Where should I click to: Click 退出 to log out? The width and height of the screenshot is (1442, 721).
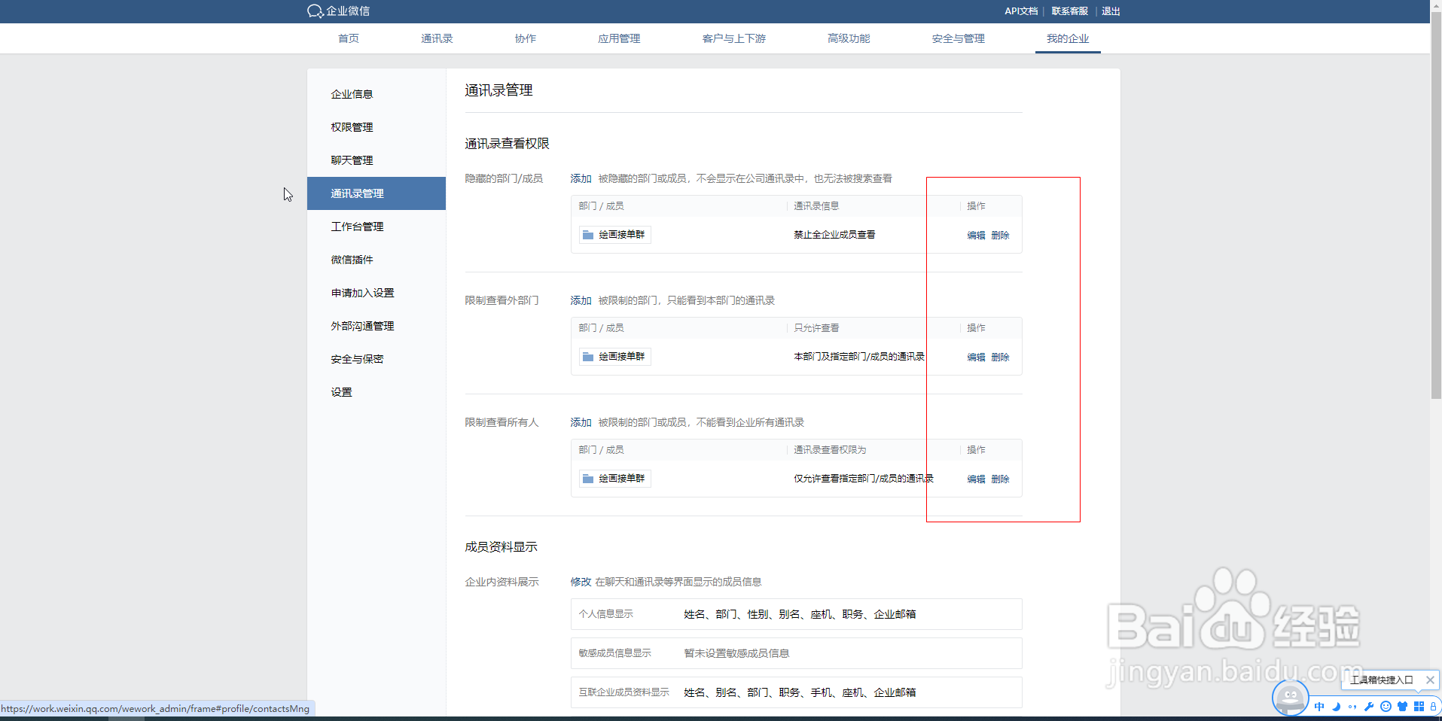pos(1110,11)
